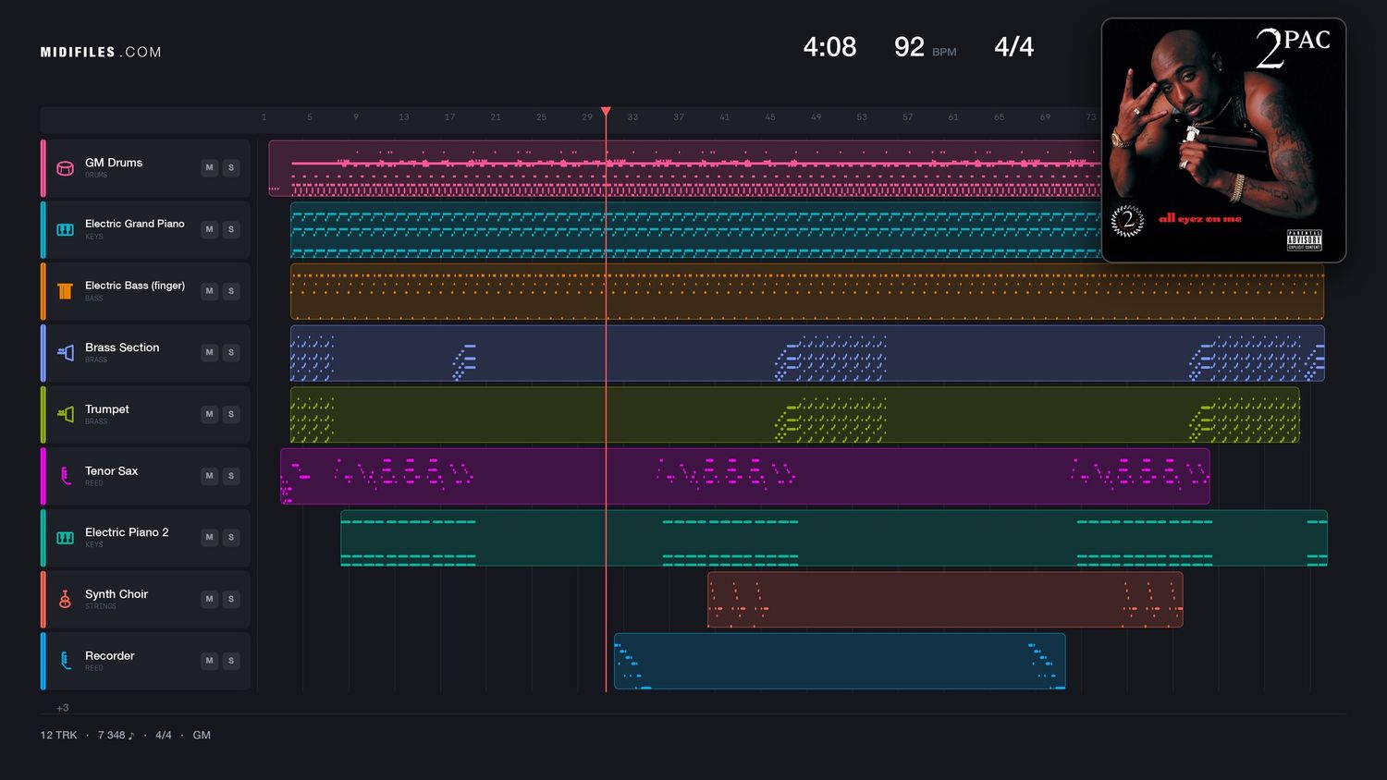Select the Tenor Sax track name
The width and height of the screenshot is (1387, 780).
112,470
